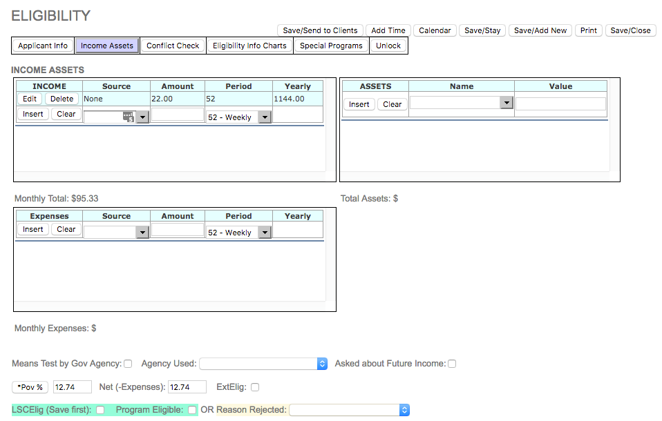
Task: Open the income Period dropdown
Action: [238, 117]
